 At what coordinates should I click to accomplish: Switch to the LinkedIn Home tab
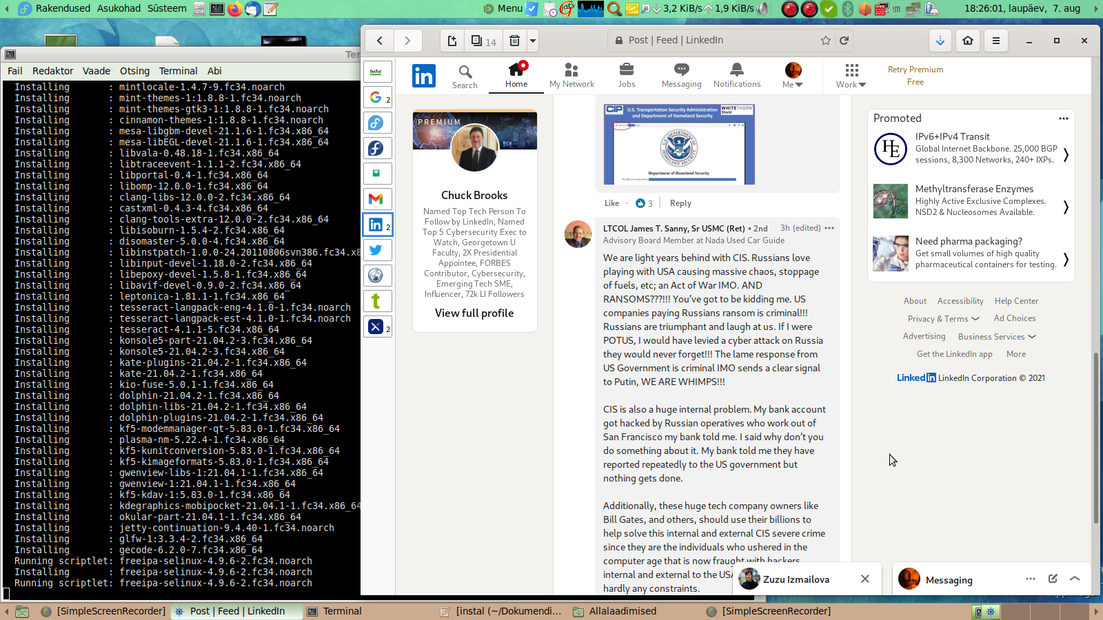click(516, 76)
